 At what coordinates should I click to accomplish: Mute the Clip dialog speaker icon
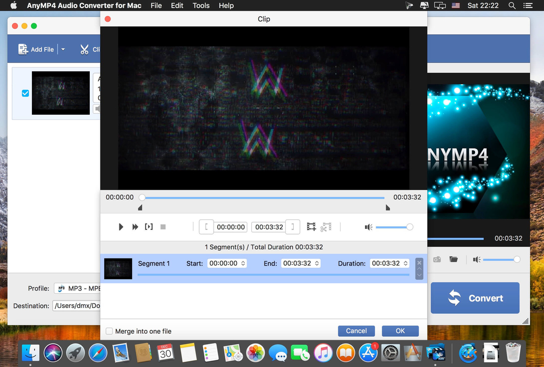[369, 227]
